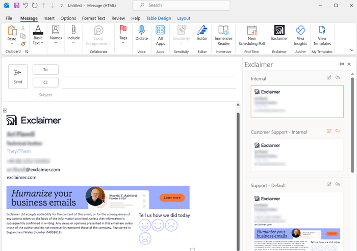Open the Table Design tab
The height and width of the screenshot is (251, 357).
coord(159,18)
